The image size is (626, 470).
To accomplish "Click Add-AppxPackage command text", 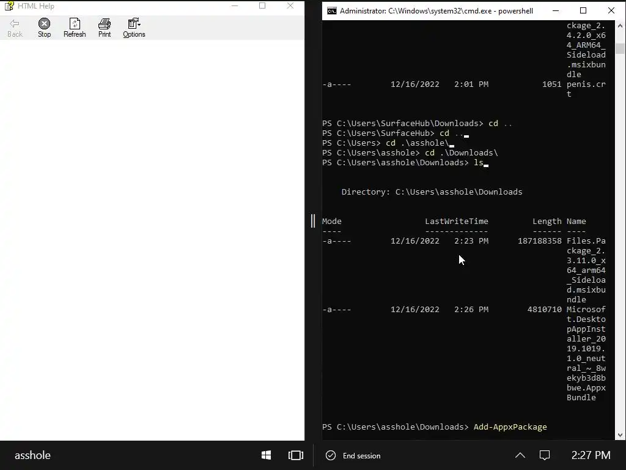I will coord(510,427).
